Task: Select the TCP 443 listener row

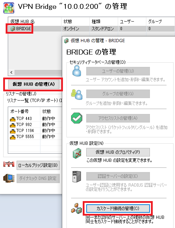Action: 35,119
